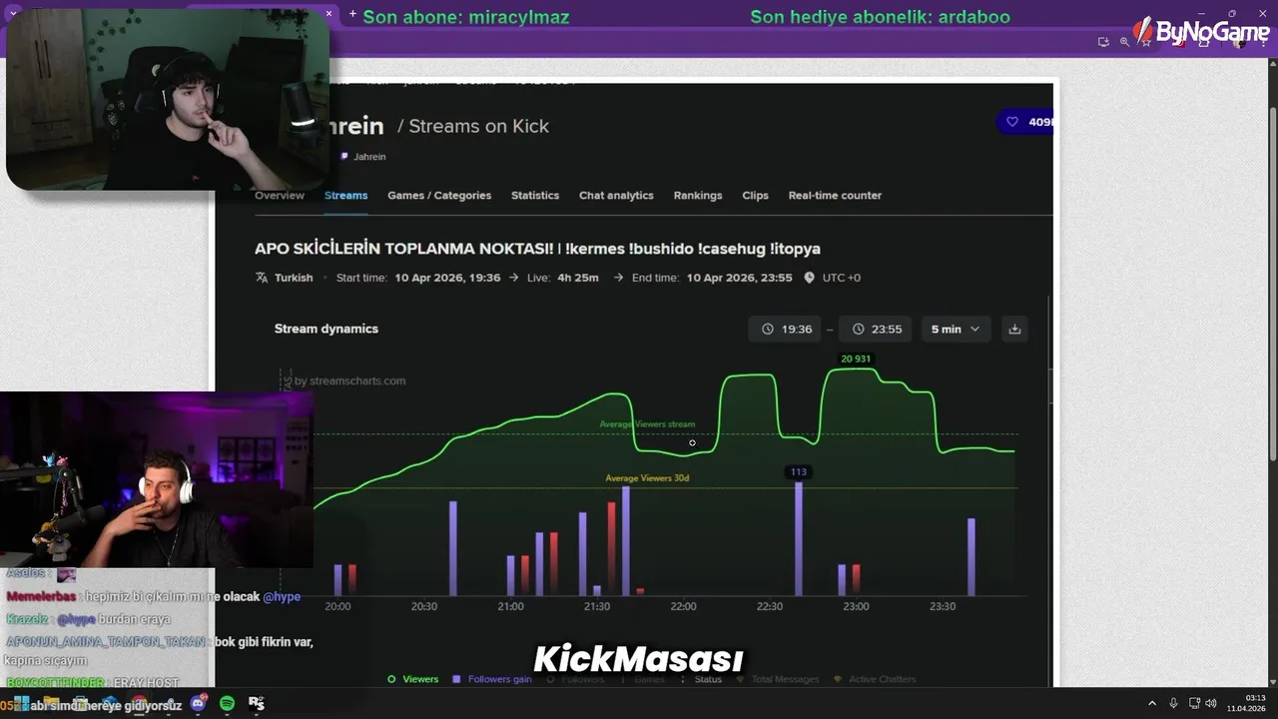Screen dimensions: 1278x719
Task: Download the stream dynamics chart data
Action: click(1014, 329)
